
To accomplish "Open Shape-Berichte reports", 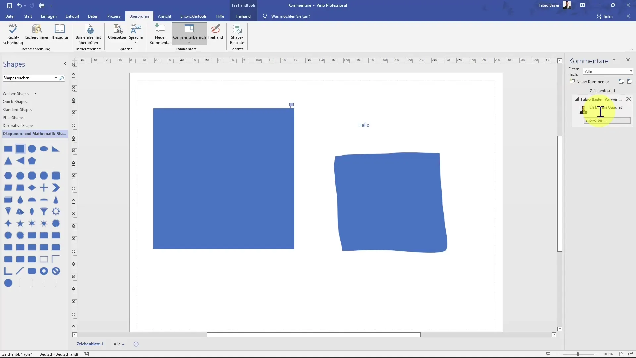I will pyautogui.click(x=237, y=34).
